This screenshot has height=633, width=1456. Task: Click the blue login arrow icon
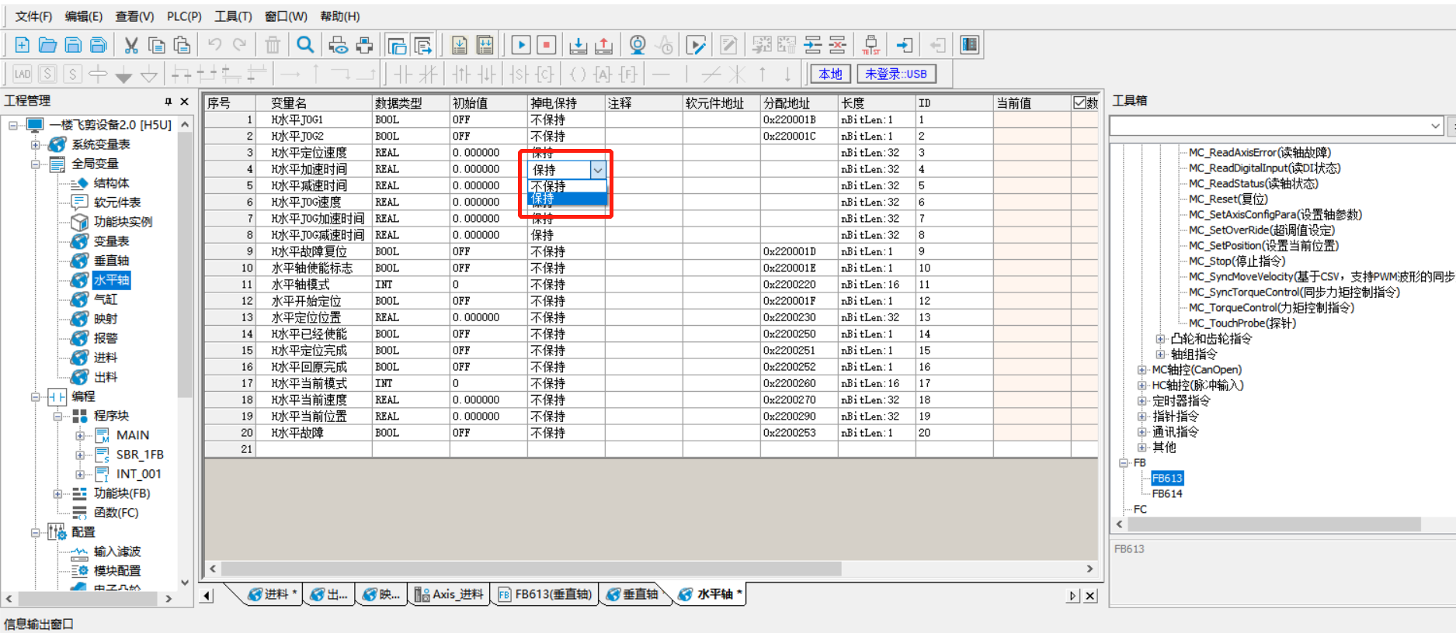904,45
